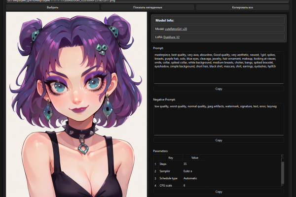Screen dimensions: 296x197
Task: Select the Schedule type row
Action: [x=180, y=178]
